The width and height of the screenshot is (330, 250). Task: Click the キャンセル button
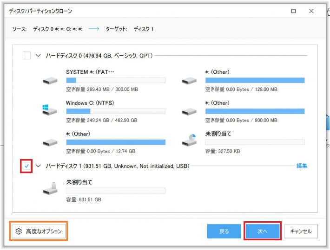[x=301, y=231]
